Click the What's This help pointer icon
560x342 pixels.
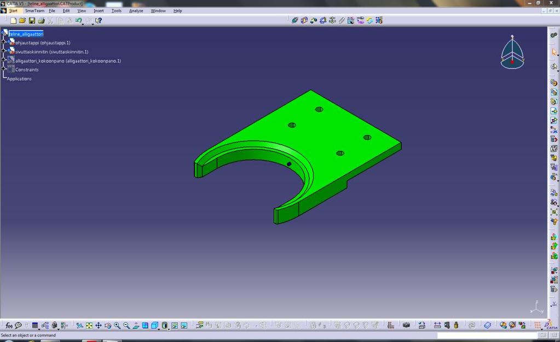[99, 21]
